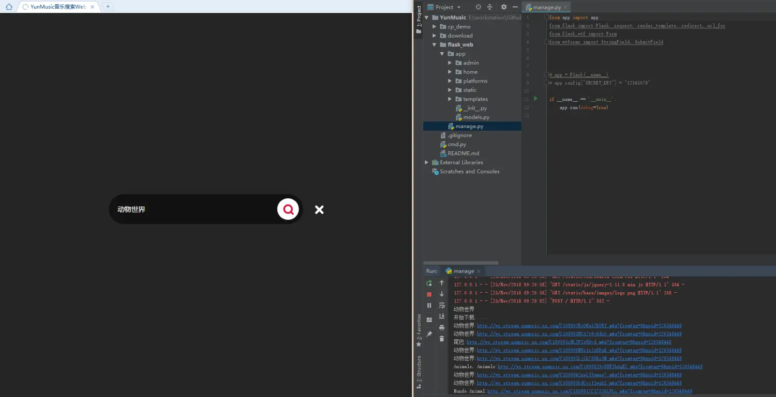Image resolution: width=776 pixels, height=397 pixels.
Task: Print console output with printer icon
Action: (442, 327)
